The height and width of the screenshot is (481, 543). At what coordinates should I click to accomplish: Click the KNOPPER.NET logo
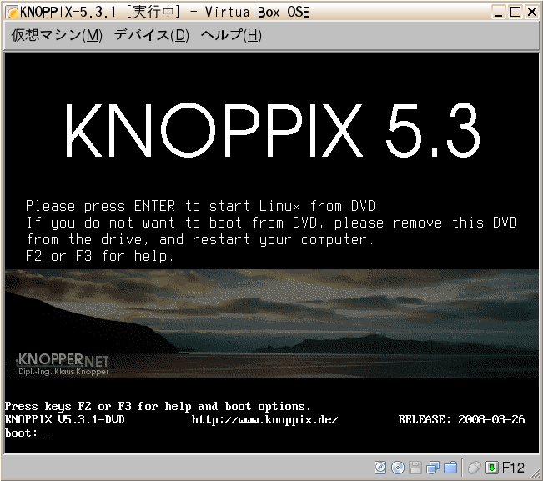click(63, 360)
